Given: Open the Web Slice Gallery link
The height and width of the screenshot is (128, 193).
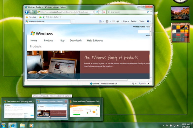Looking at the screenshot, I should [x=52, y=17].
